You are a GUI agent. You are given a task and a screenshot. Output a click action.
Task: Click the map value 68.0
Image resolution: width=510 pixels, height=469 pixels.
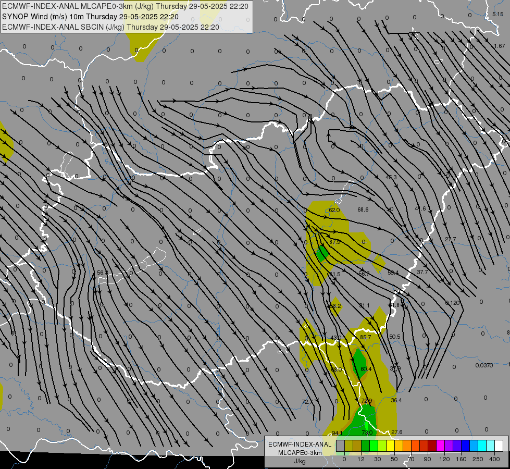(x=337, y=370)
